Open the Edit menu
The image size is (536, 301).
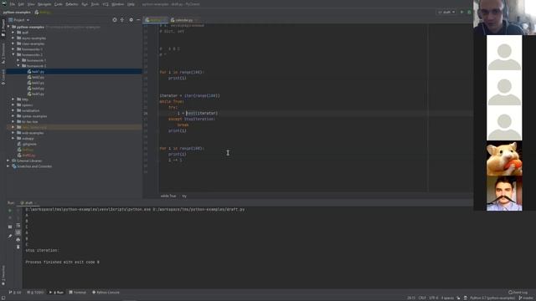(21, 4)
